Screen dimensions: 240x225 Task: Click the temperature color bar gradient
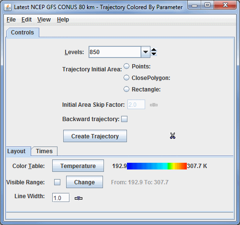(x=157, y=166)
